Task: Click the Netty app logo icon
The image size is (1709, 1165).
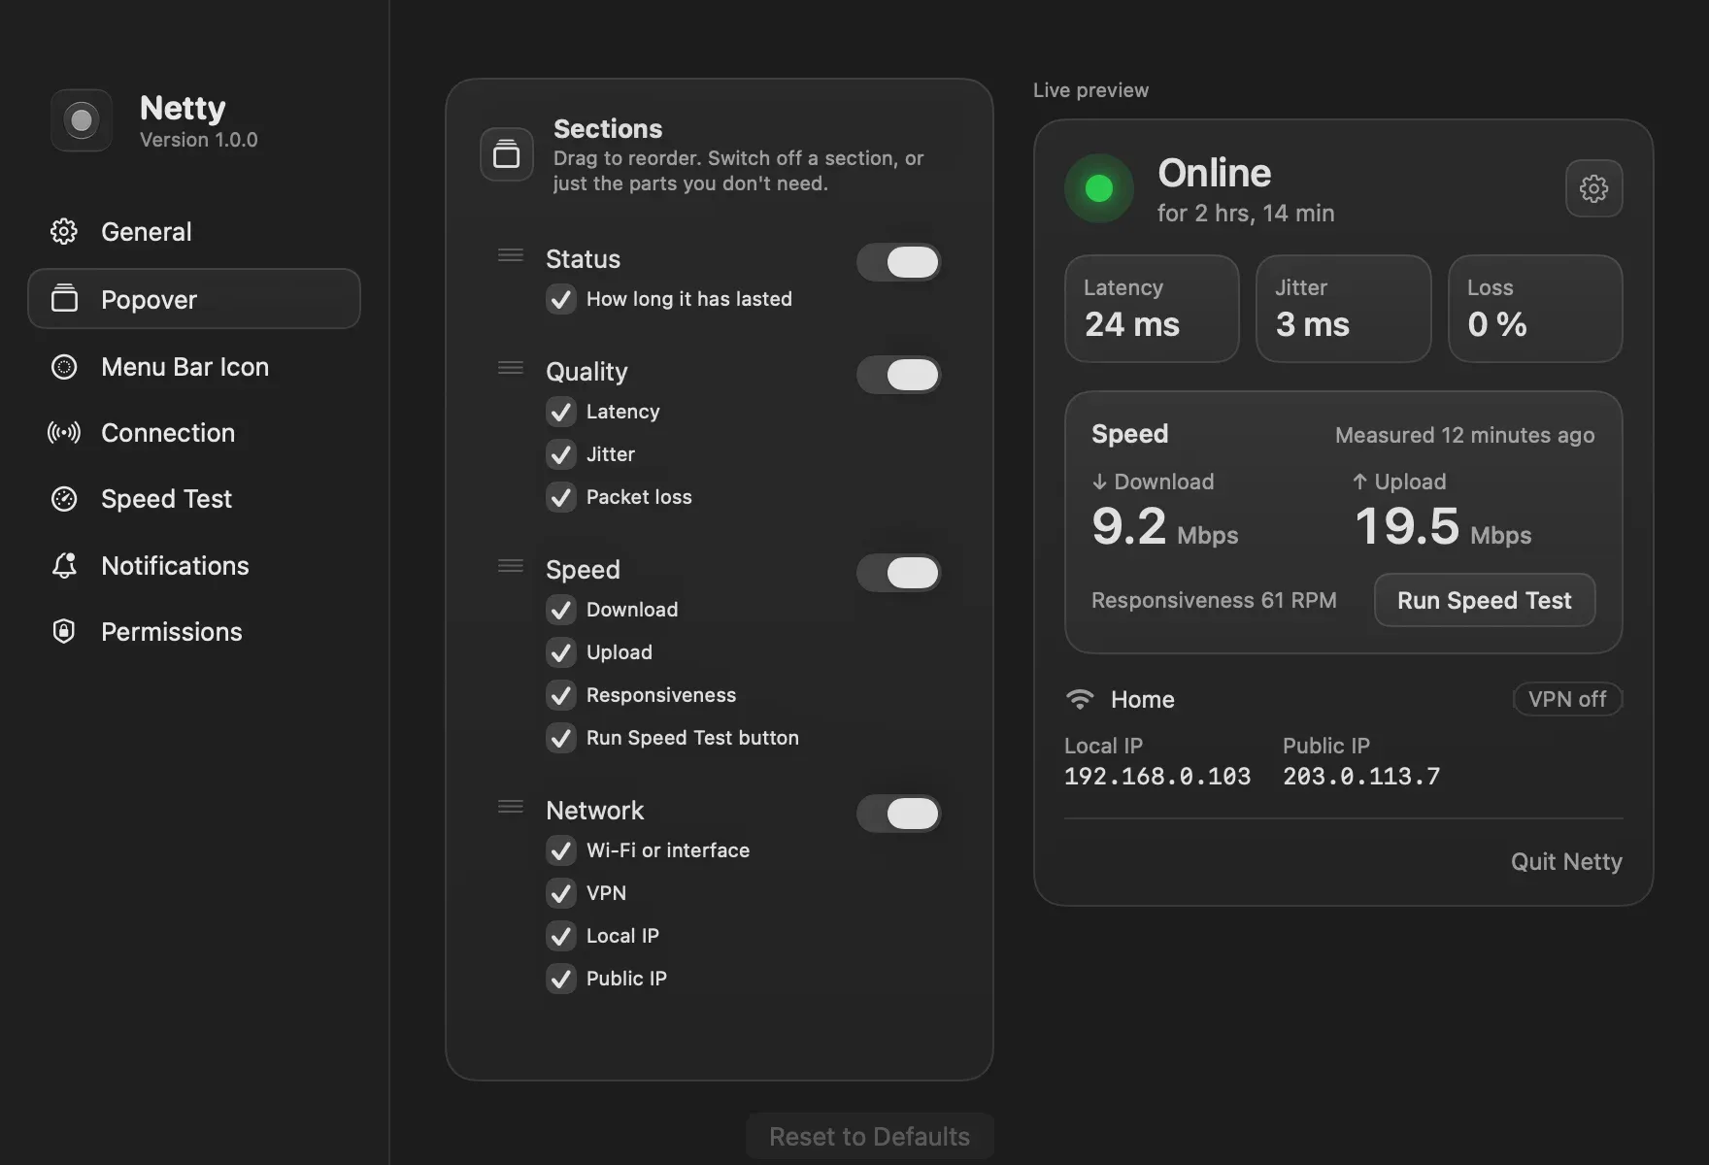Action: [82, 120]
